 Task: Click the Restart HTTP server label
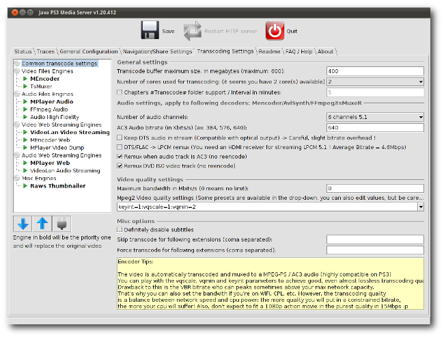[x=231, y=31]
